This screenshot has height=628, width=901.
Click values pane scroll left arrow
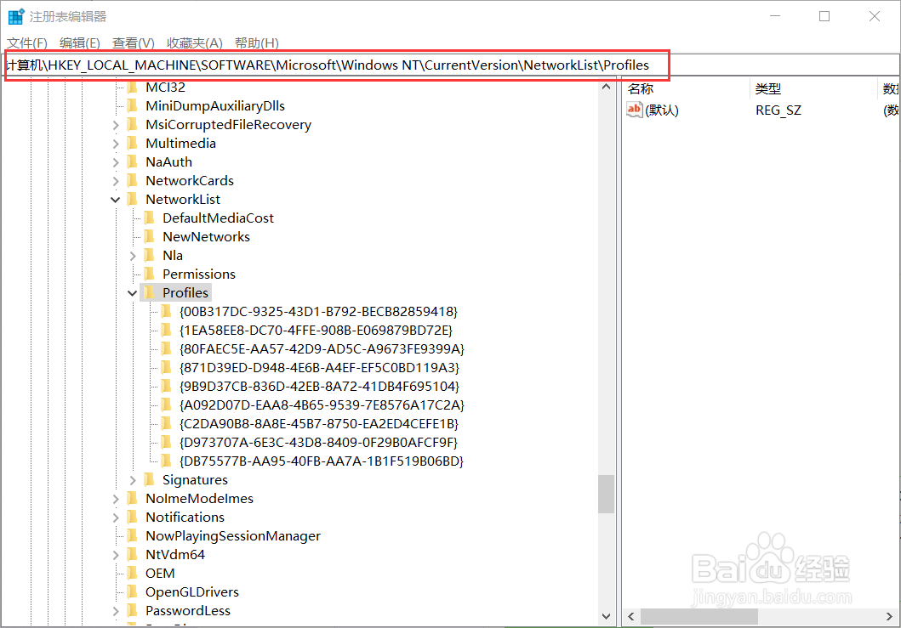click(631, 616)
